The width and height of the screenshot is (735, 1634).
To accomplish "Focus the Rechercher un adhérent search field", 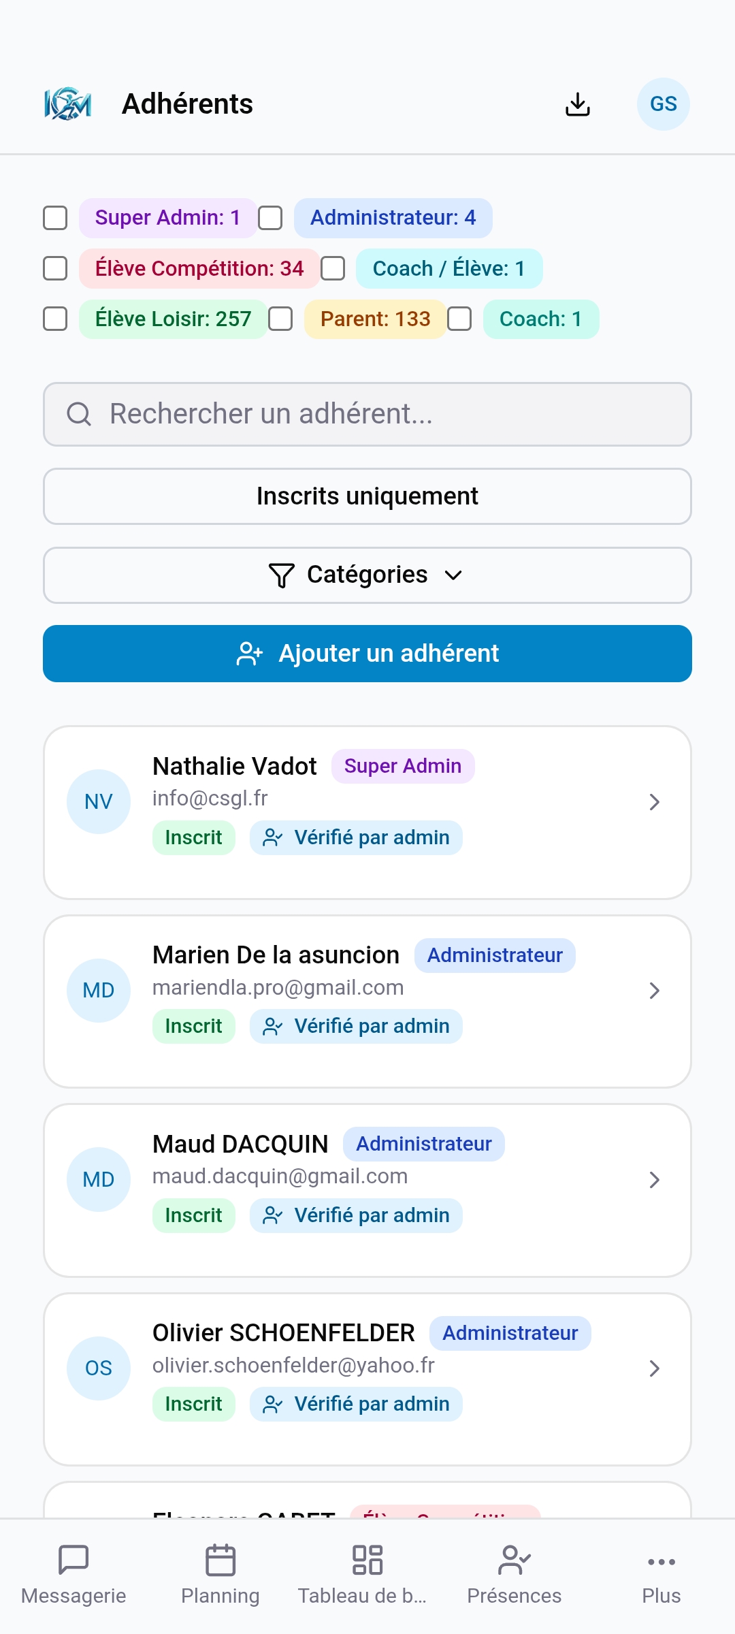I will 367,414.
